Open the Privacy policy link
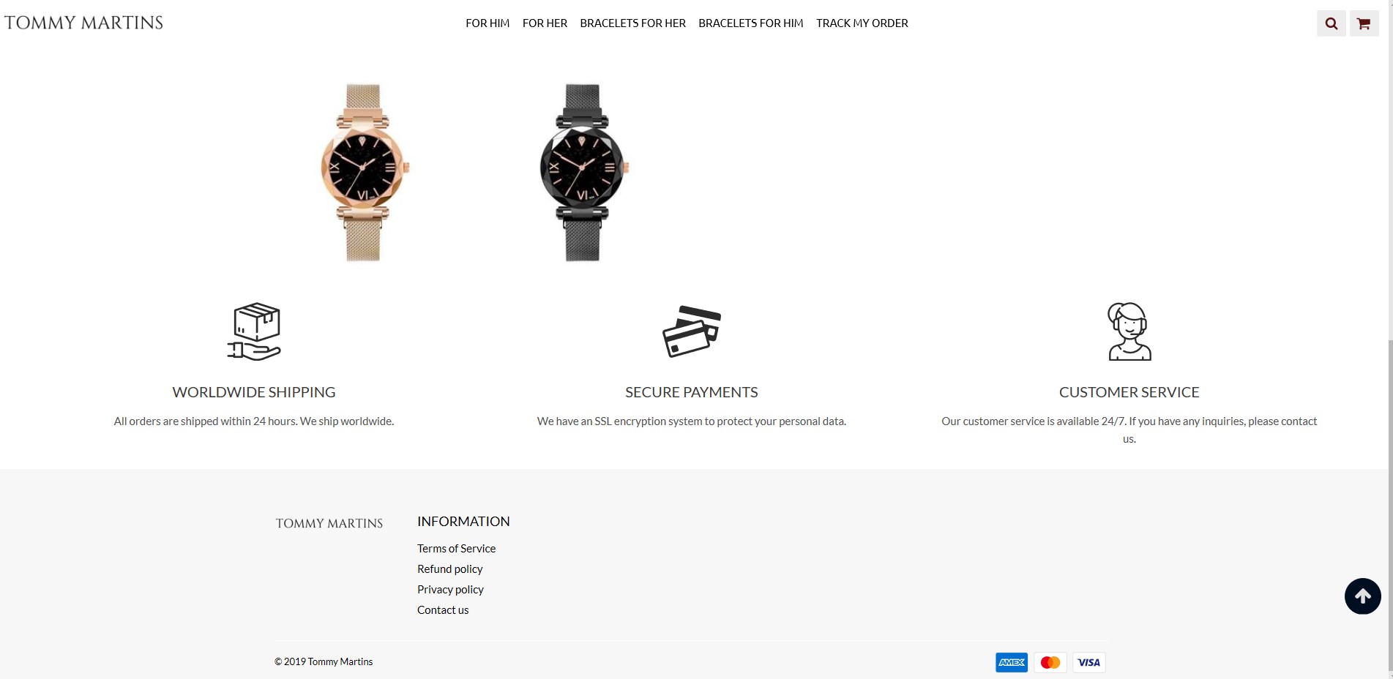Image resolution: width=1393 pixels, height=679 pixels. [x=450, y=589]
